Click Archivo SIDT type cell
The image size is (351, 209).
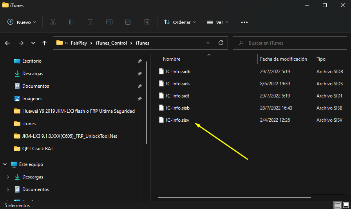pyautogui.click(x=329, y=96)
